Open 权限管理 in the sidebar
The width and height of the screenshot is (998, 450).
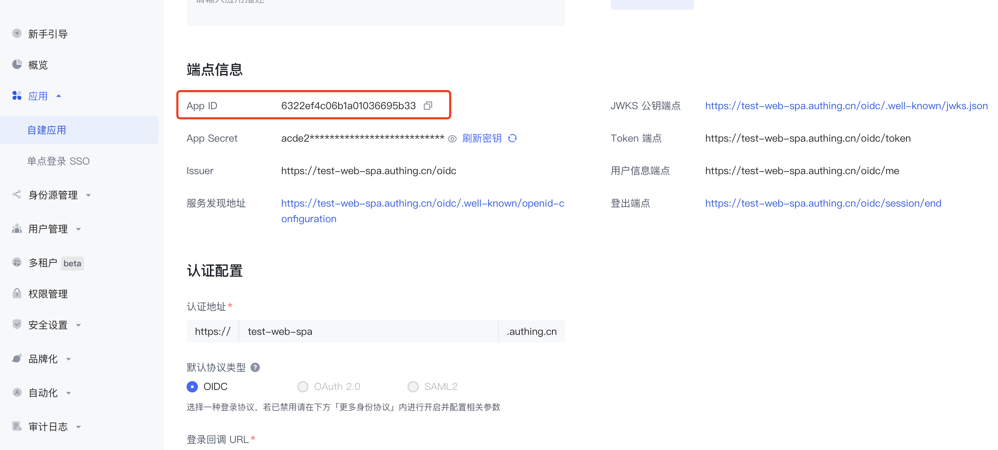pos(47,294)
